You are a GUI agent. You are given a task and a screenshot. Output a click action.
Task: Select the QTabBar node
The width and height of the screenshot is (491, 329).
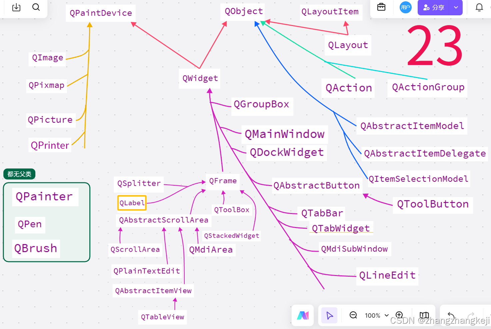[x=322, y=213]
